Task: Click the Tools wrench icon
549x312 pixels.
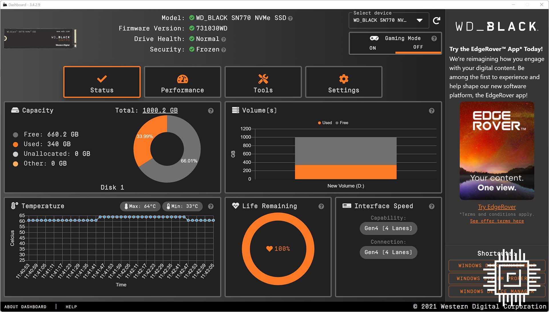Action: pyautogui.click(x=263, y=79)
